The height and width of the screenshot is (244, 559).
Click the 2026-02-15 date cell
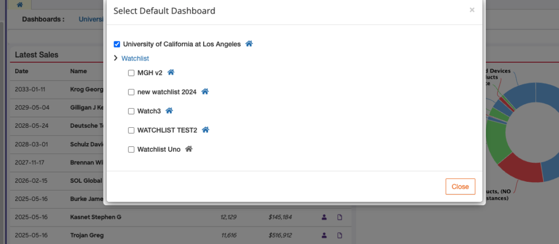(31, 181)
